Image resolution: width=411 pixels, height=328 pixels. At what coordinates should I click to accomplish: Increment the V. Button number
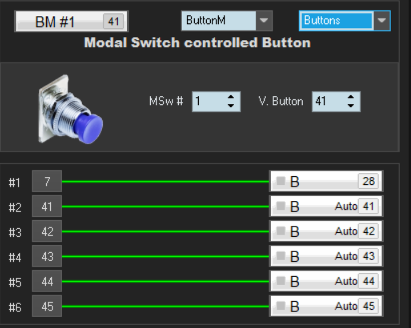pos(350,97)
